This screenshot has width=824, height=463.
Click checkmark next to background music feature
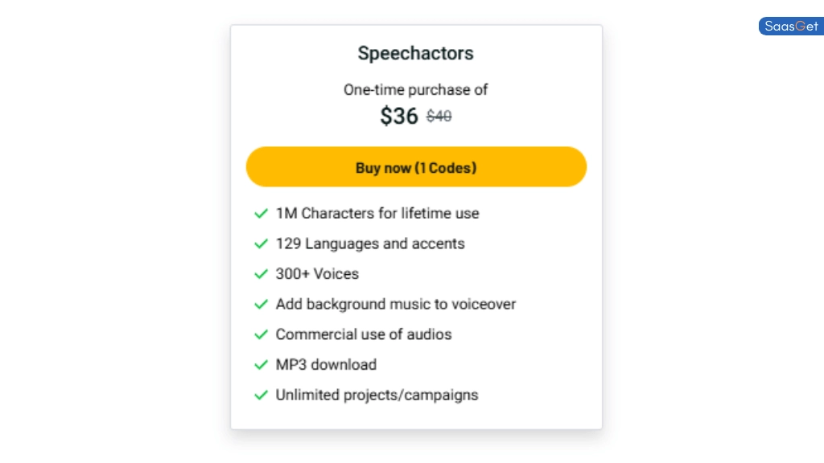261,304
